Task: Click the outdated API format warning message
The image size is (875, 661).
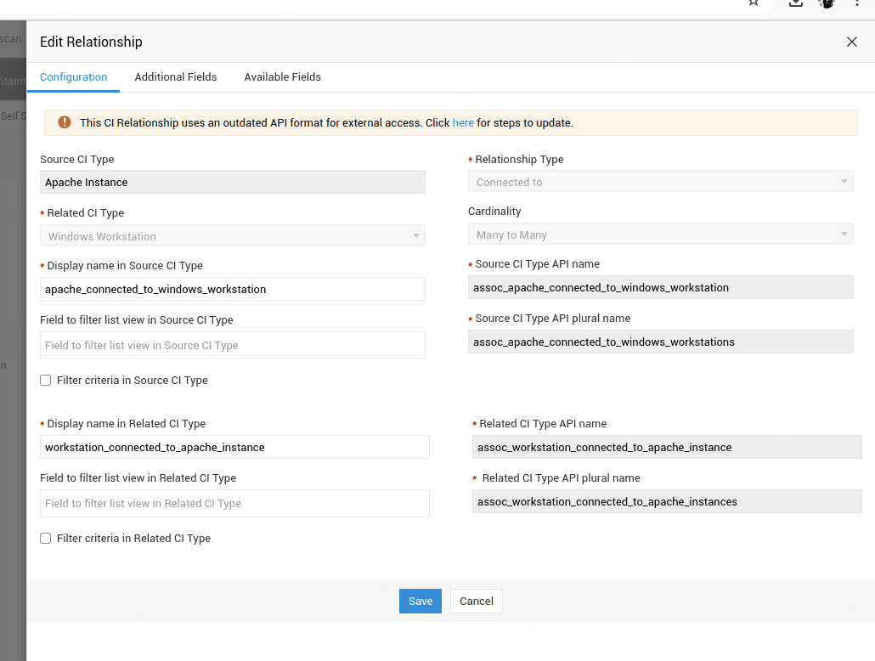Action: pyautogui.click(x=326, y=123)
